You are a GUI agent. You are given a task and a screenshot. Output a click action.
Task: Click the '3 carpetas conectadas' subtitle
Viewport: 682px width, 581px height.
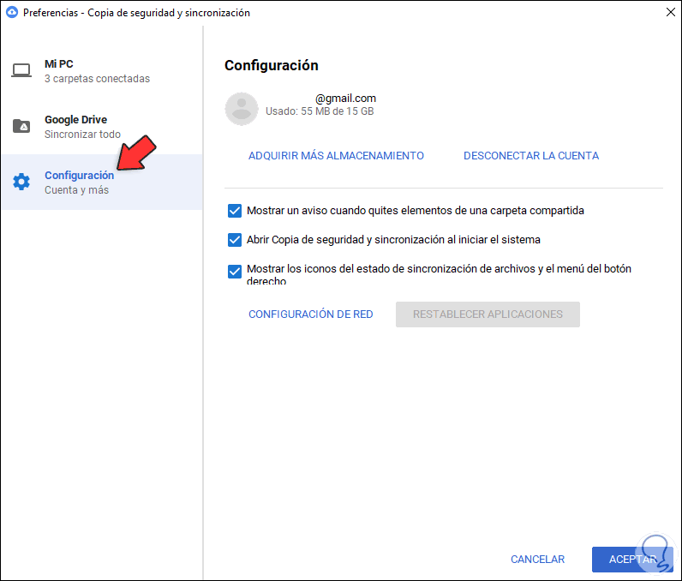[x=97, y=79]
